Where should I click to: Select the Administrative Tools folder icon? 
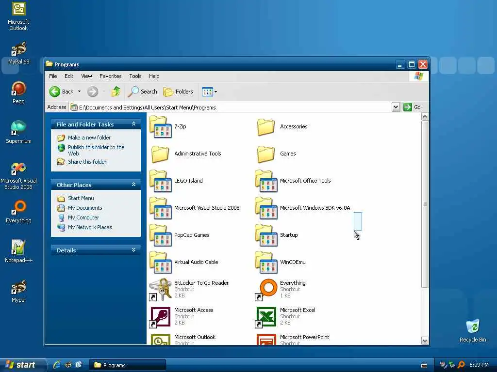click(160, 154)
